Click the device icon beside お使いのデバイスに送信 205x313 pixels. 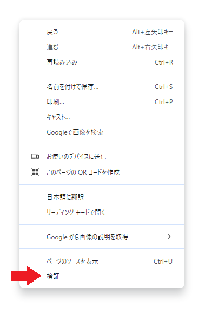[35, 156]
